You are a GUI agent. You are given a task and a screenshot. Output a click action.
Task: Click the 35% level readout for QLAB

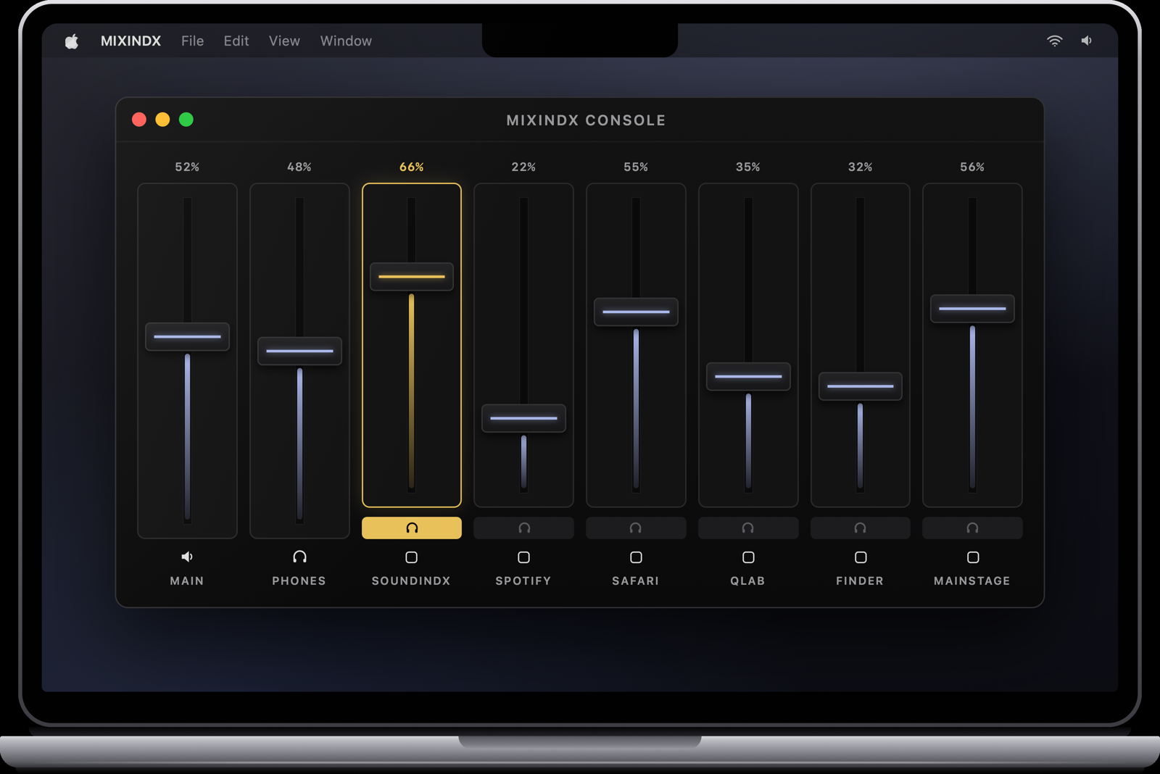[748, 167]
